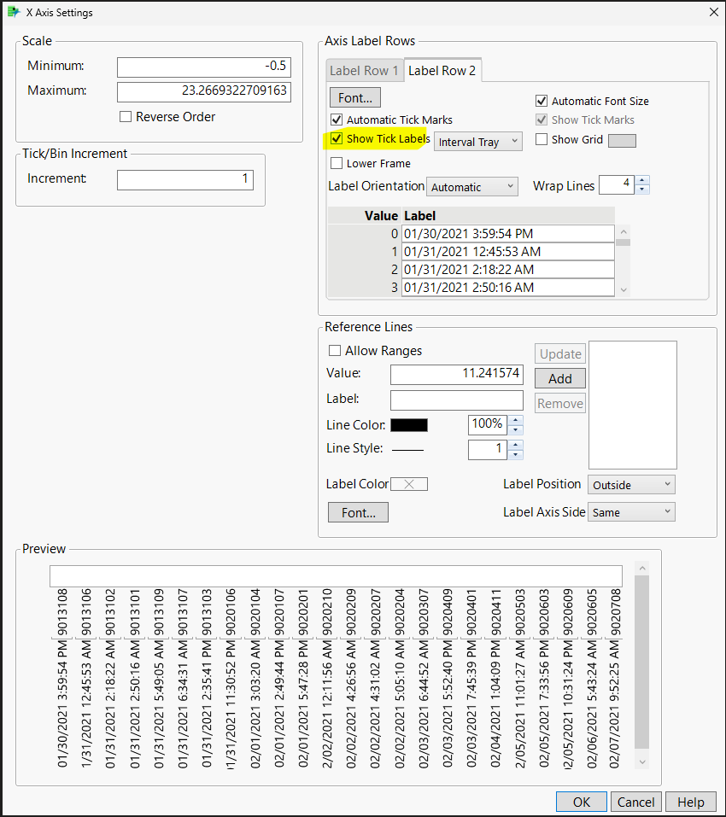The width and height of the screenshot is (726, 817).
Task: Uncheck Automatic Tick Marks
Action: pos(337,120)
